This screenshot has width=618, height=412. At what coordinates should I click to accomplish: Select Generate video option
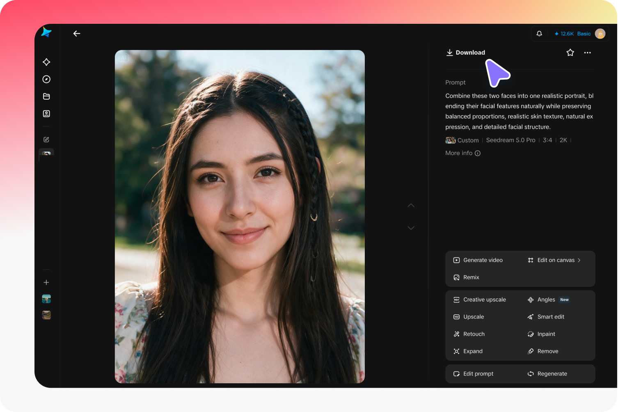click(x=478, y=260)
